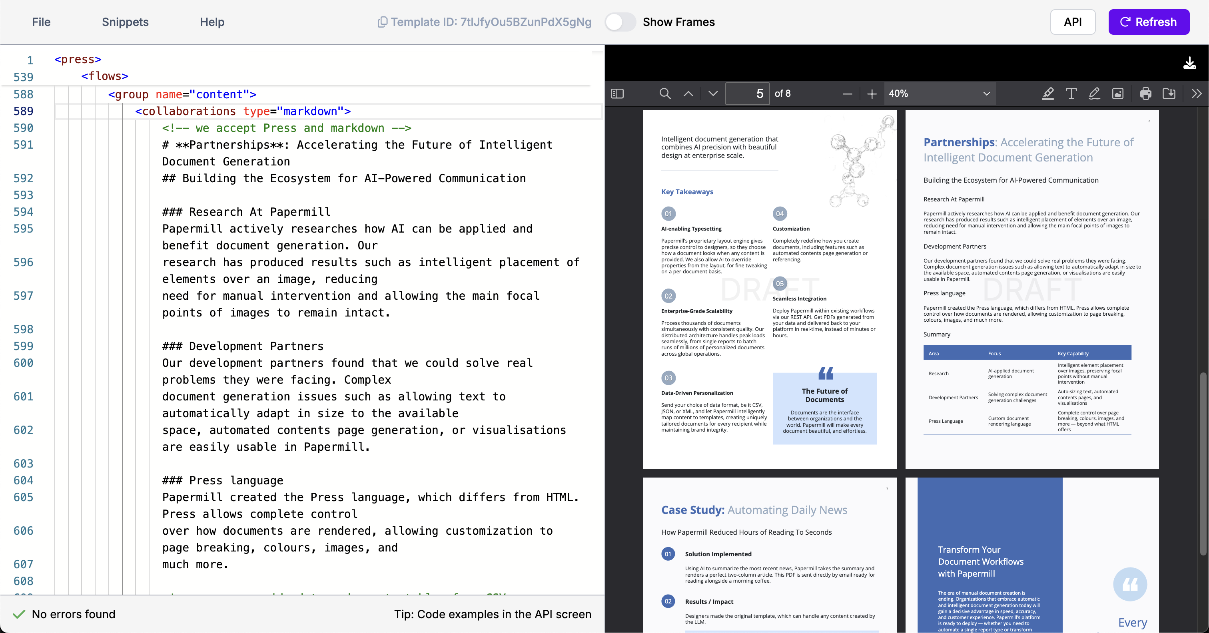Open the find-in-document search icon

pyautogui.click(x=664, y=94)
